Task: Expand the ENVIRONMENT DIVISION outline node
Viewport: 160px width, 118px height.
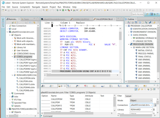Action: (129, 32)
